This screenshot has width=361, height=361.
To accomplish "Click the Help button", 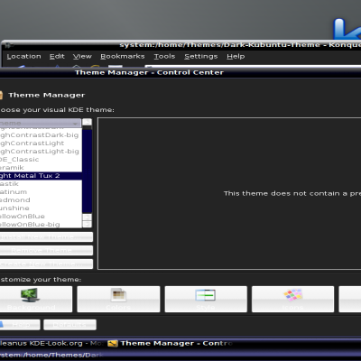I will click(x=20, y=325).
